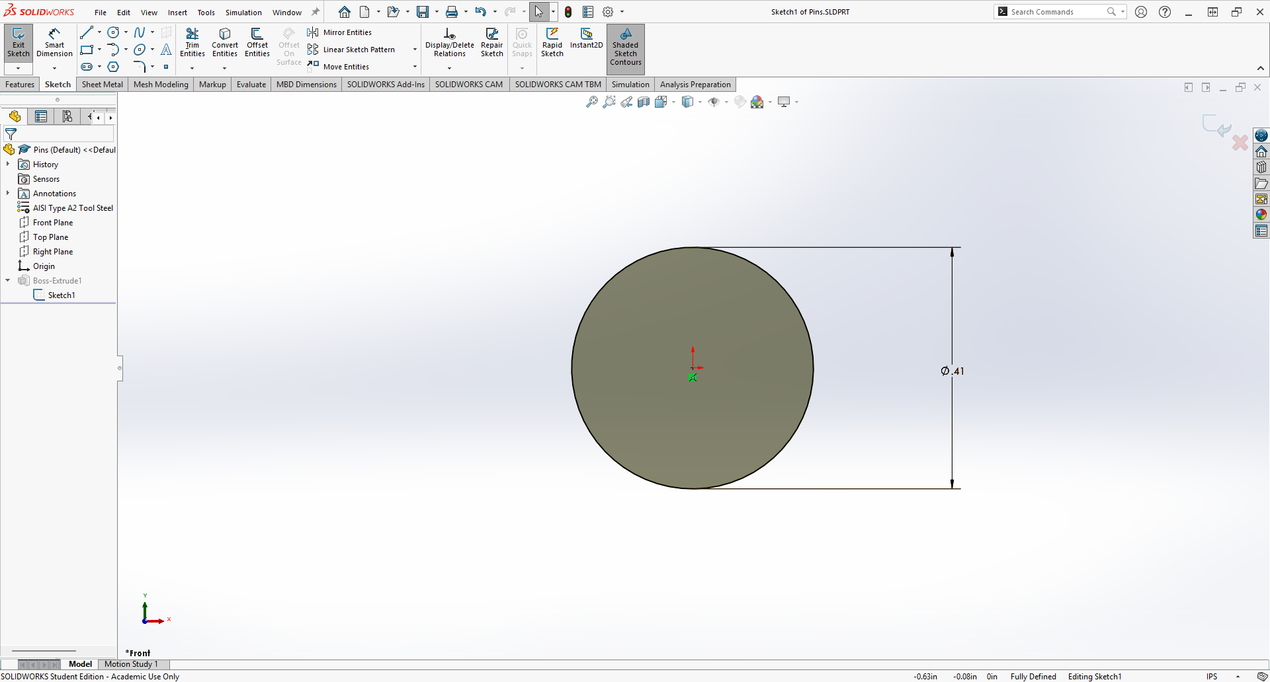Click Repair Sketch

click(492, 43)
